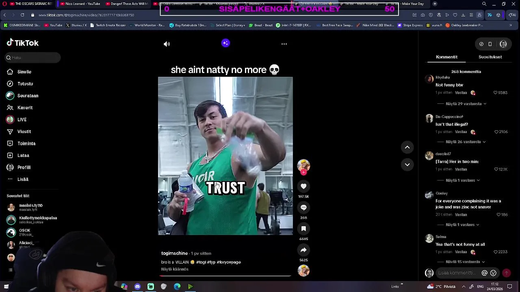Click the phone icon in top-right pill
Screen dimensions: 520x292
coord(490,44)
